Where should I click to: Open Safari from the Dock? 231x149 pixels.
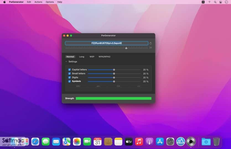point(35,142)
